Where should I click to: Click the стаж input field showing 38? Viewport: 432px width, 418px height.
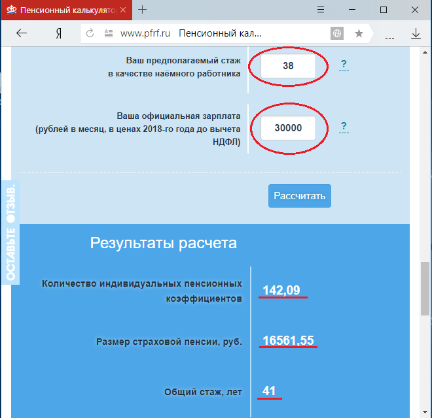(x=288, y=66)
